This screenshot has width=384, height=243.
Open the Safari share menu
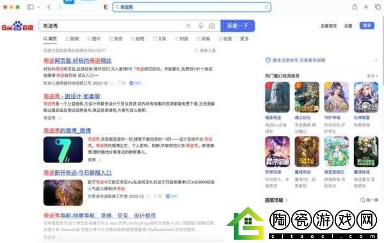pos(355,7)
